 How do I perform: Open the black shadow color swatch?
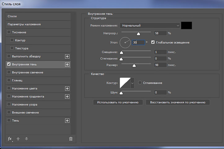(x=187, y=25)
